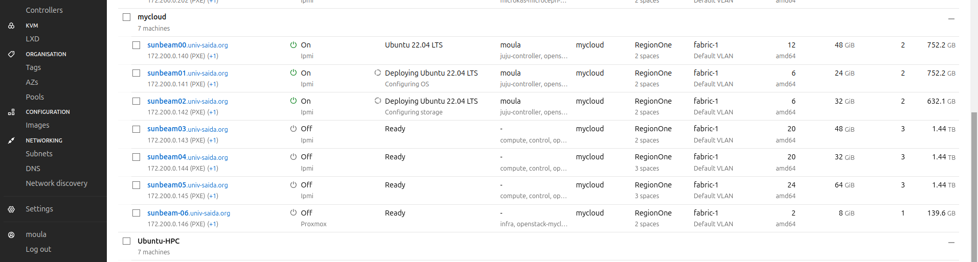The width and height of the screenshot is (978, 262).
Task: Click the Organisation tag icon
Action: tap(11, 54)
